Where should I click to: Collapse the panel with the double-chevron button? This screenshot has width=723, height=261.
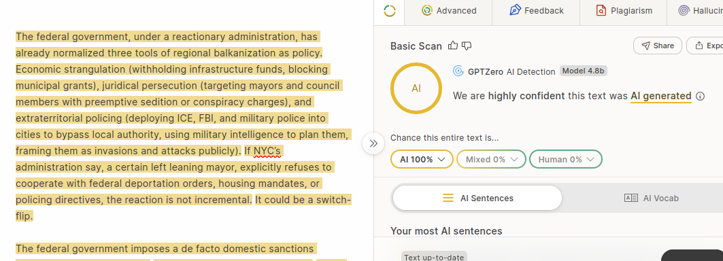373,143
